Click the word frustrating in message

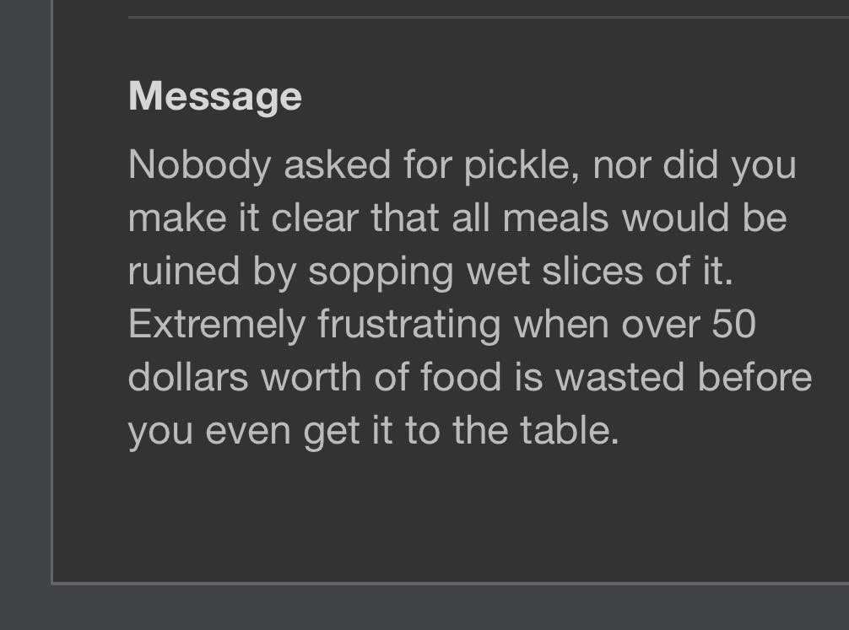[409, 326]
